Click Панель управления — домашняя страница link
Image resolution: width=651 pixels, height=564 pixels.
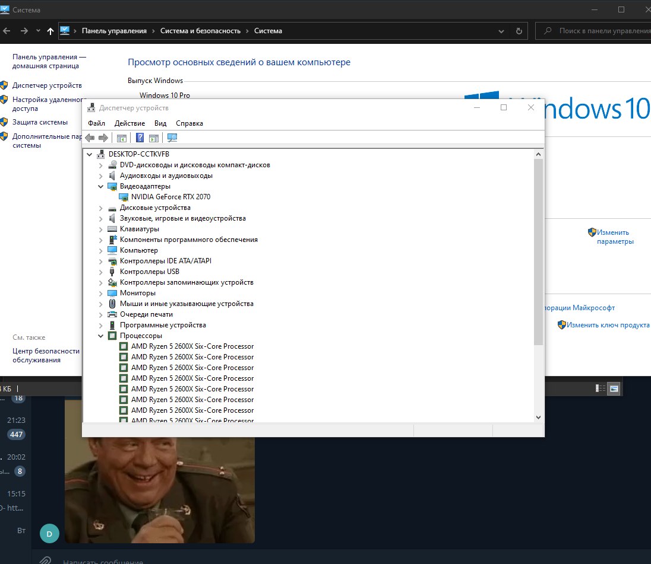49,61
